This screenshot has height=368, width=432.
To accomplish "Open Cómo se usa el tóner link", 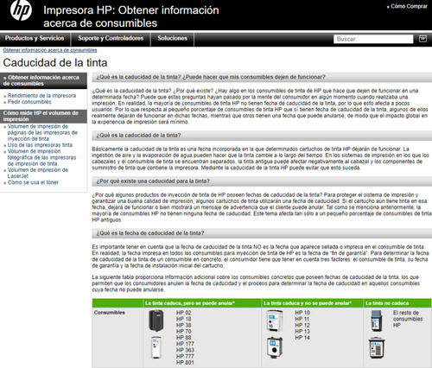I will click(33, 182).
